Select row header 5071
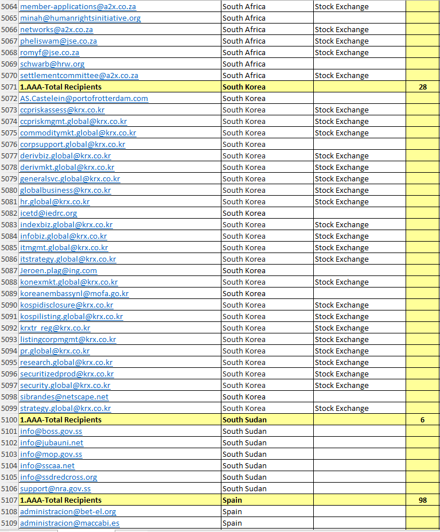 (x=9, y=87)
